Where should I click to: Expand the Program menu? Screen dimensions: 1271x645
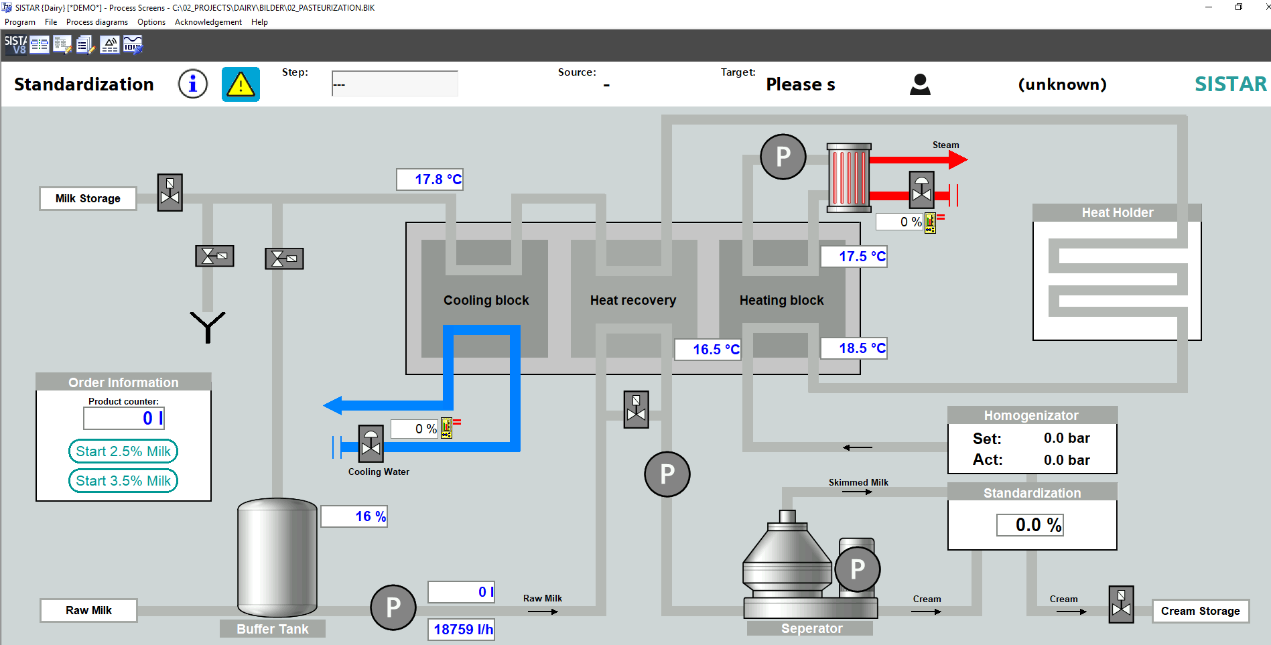pos(20,22)
